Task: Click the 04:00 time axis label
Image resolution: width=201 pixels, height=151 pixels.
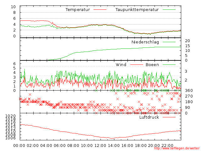Action: tap(46, 146)
